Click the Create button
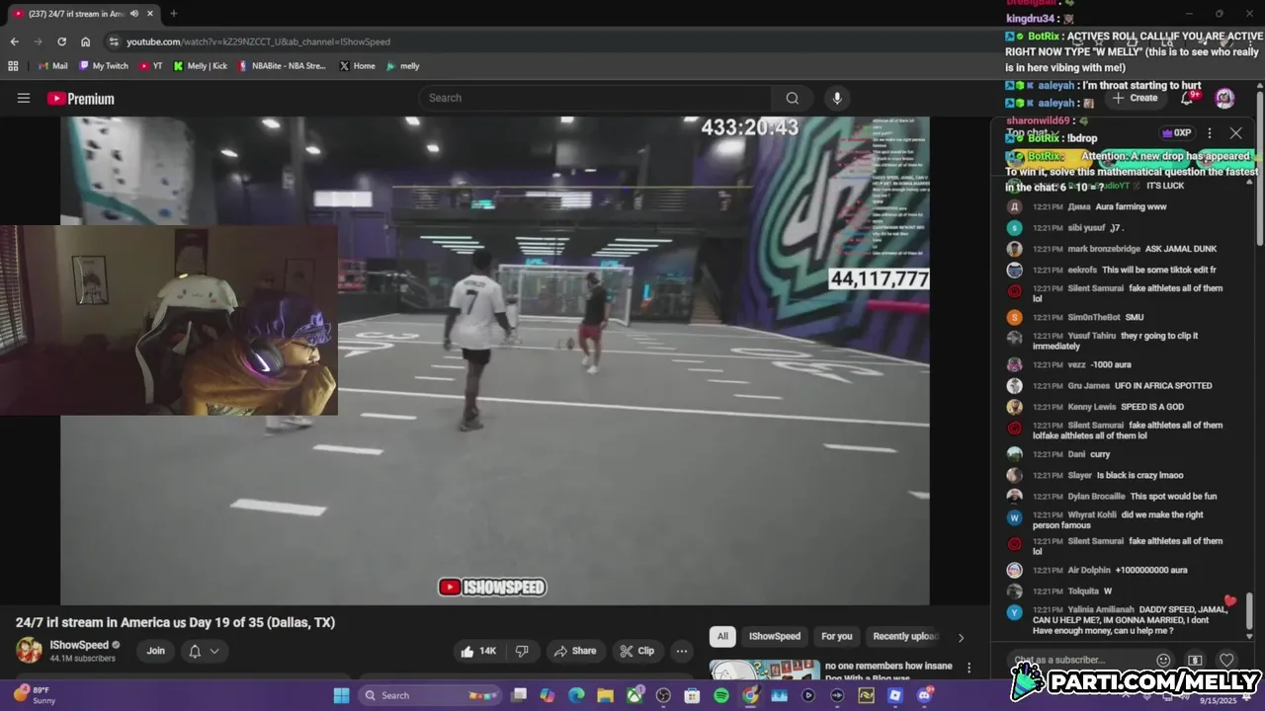Screen dimensions: 1265x711 1136,98
